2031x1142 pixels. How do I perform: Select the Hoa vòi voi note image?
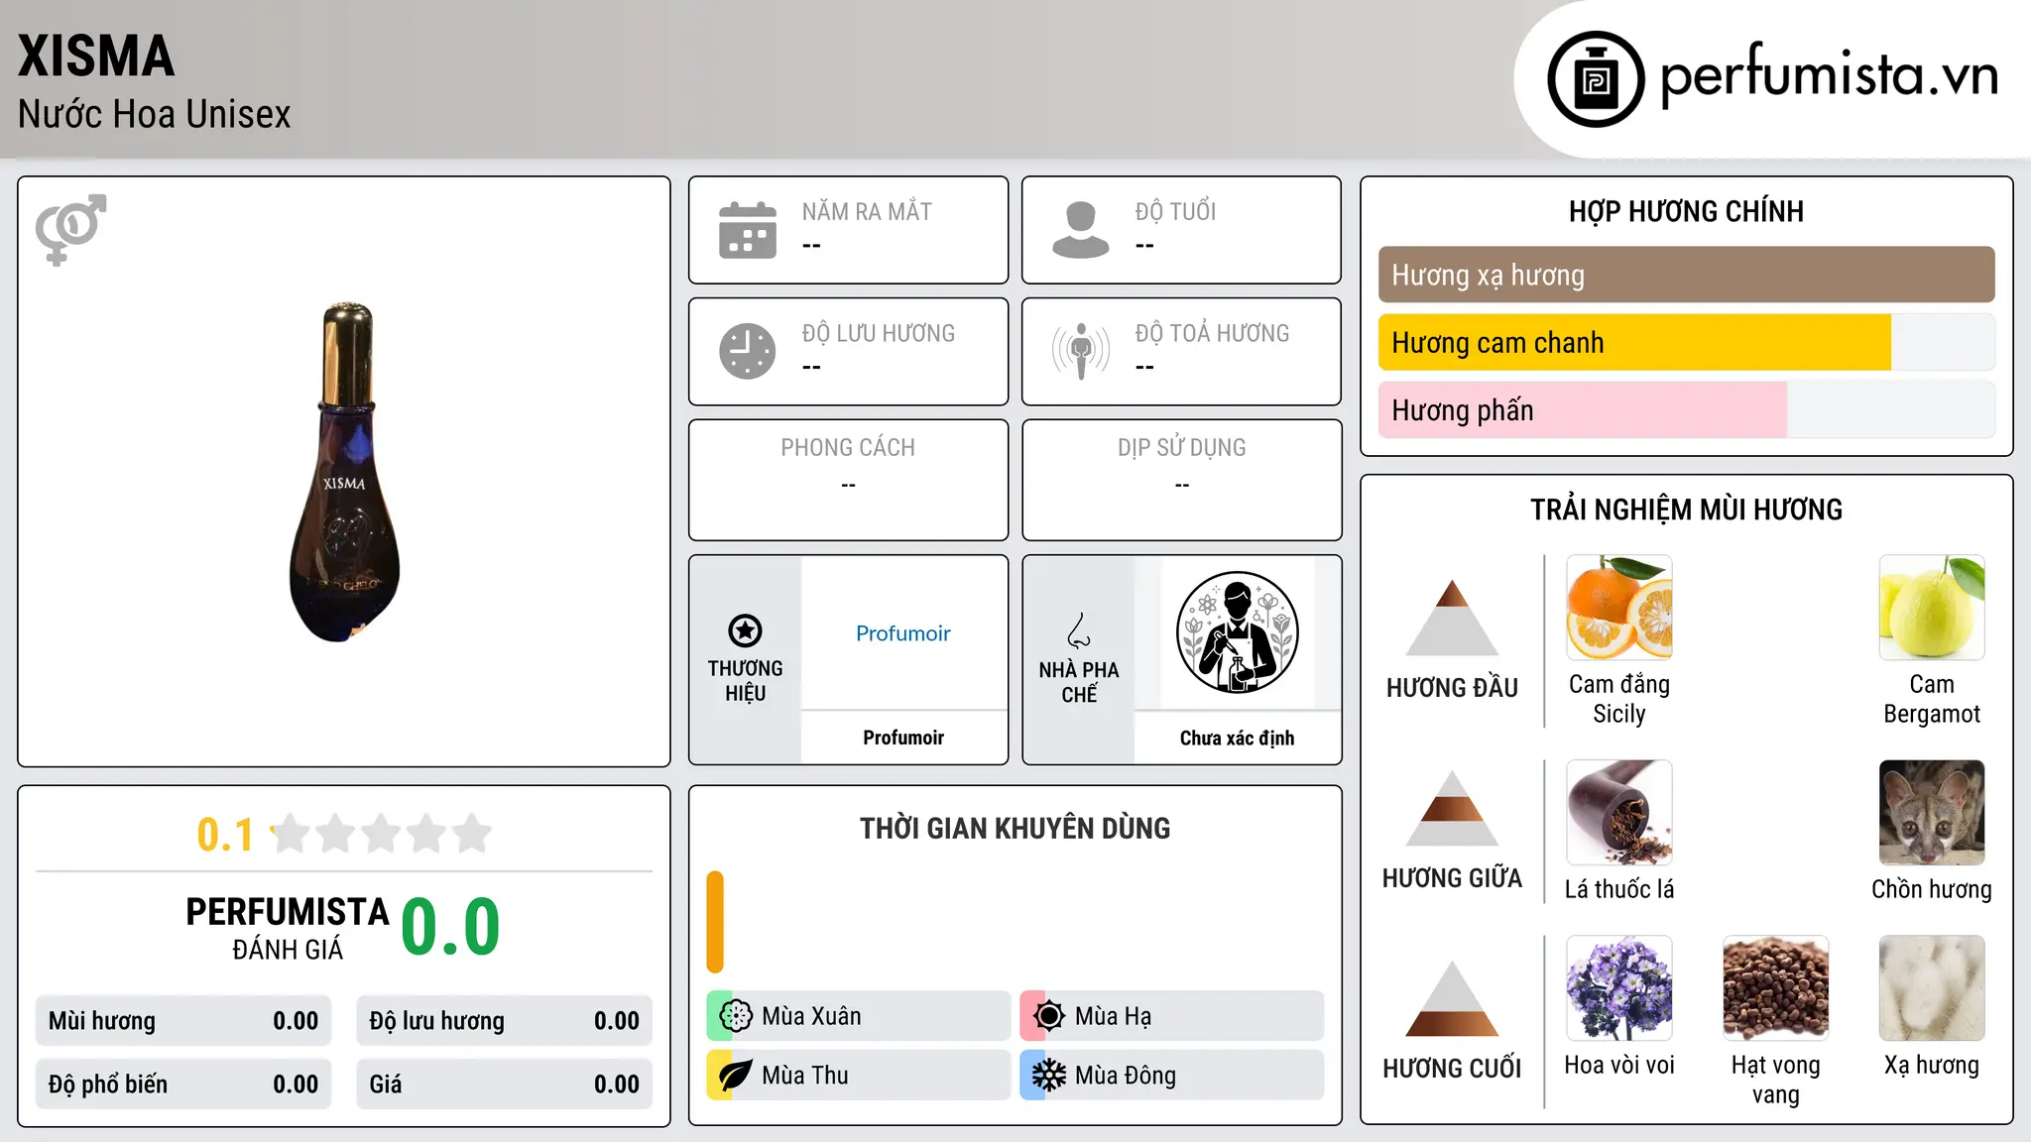[1619, 988]
